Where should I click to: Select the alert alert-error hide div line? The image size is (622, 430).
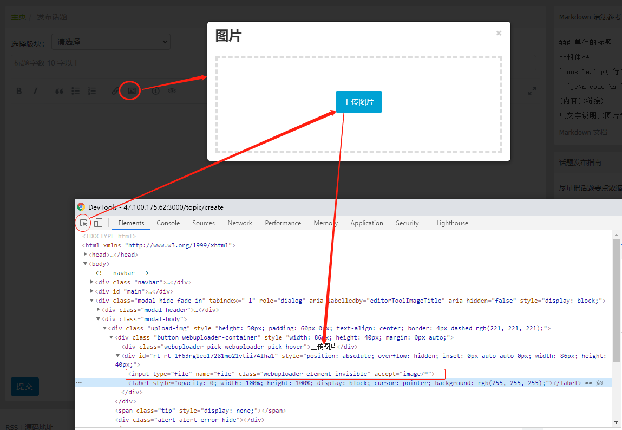(189, 420)
